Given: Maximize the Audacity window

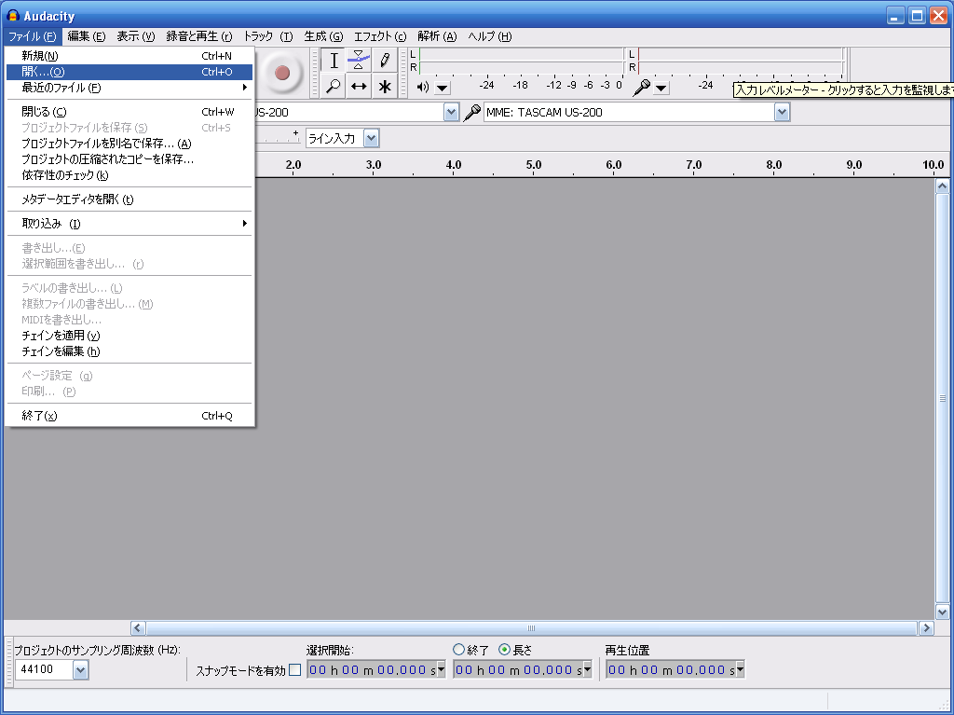Looking at the screenshot, I should (x=917, y=15).
